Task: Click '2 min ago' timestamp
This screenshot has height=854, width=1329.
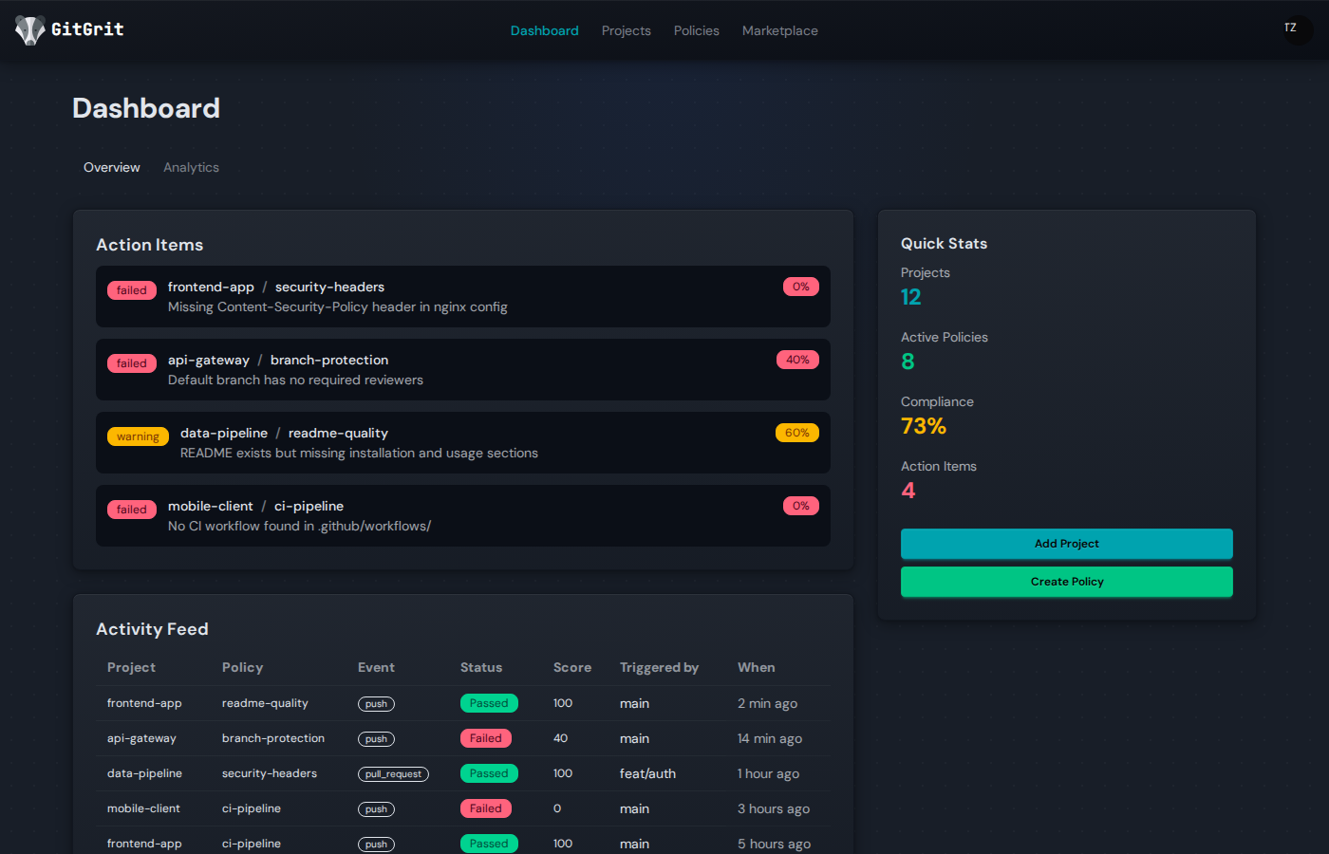Action: point(767,703)
